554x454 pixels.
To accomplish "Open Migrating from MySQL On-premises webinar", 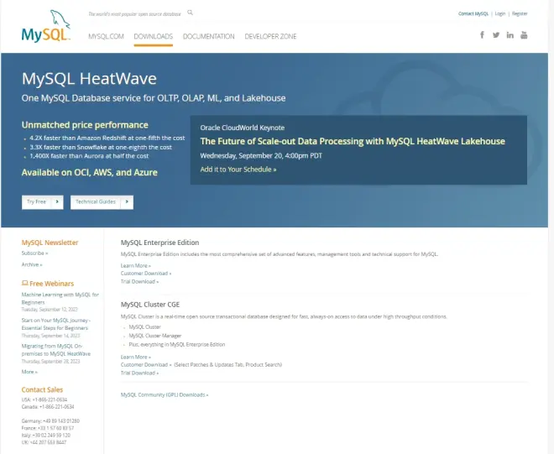I will (56, 350).
